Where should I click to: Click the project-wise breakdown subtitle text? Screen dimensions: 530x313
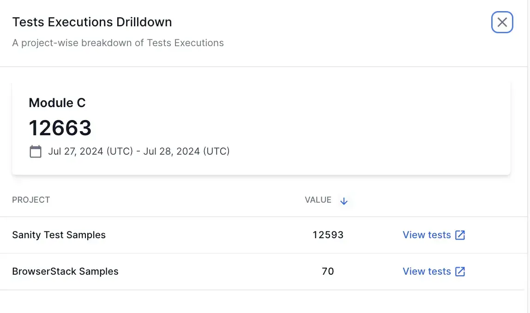pyautogui.click(x=118, y=43)
